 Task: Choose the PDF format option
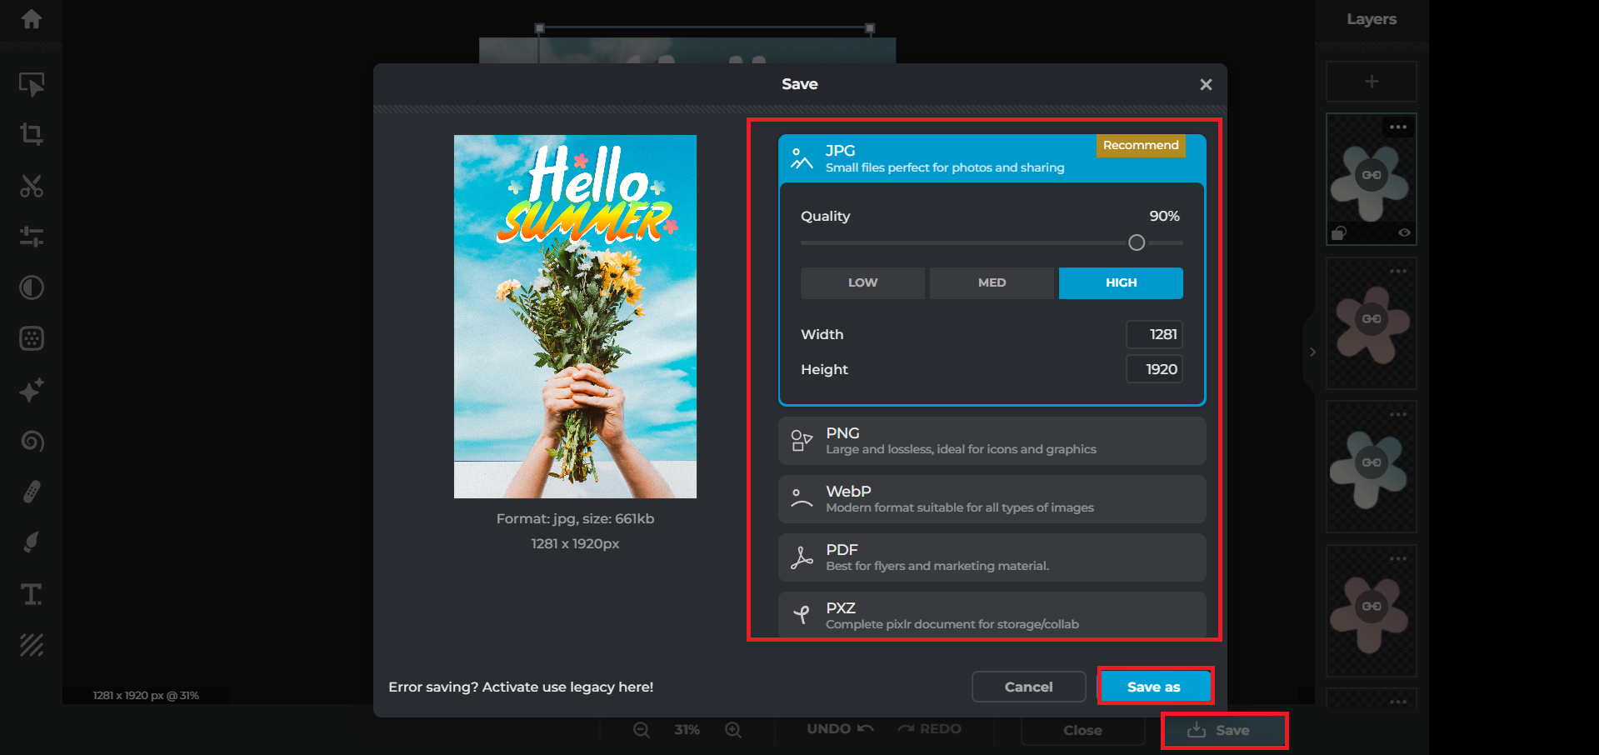(992, 557)
